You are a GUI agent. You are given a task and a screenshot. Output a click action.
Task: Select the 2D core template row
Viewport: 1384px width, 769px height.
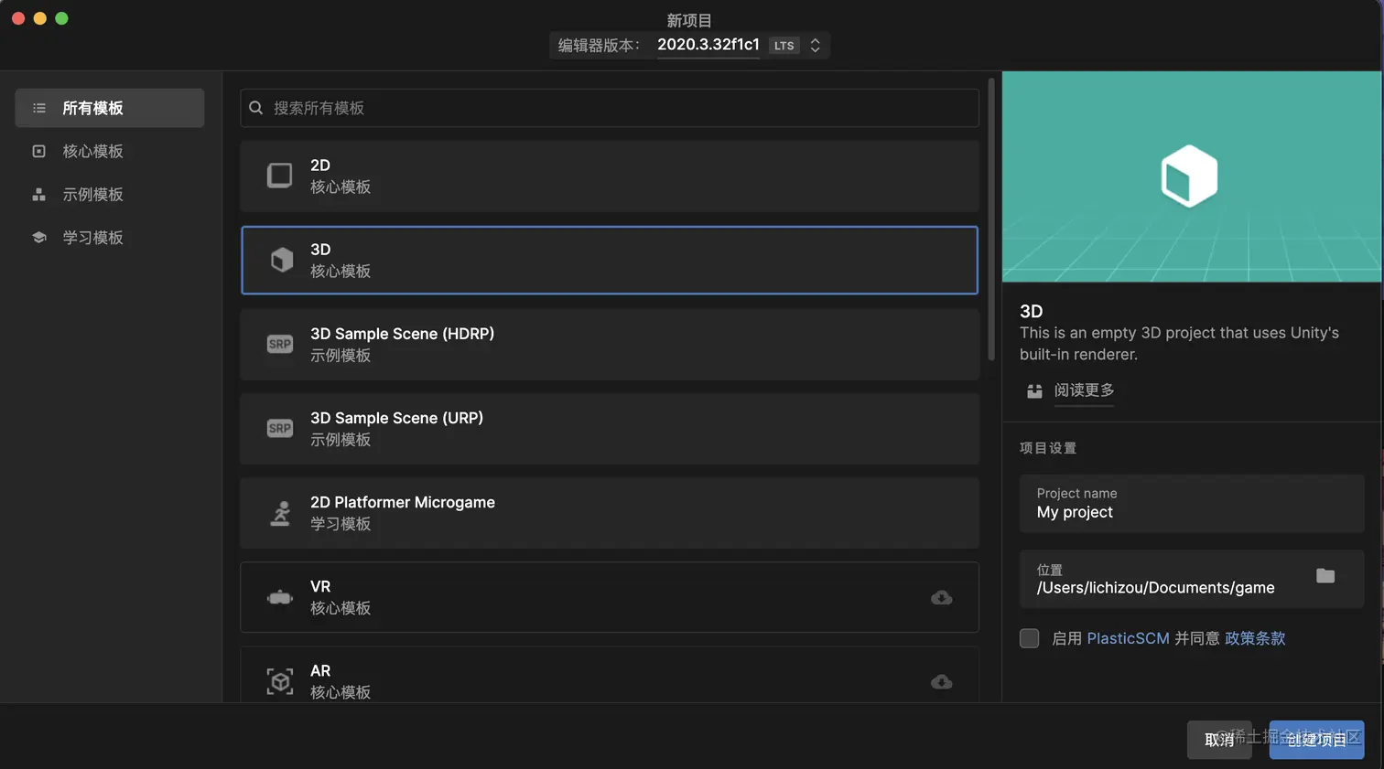click(610, 176)
